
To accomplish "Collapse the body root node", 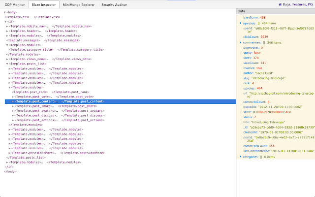I will 4,12.
